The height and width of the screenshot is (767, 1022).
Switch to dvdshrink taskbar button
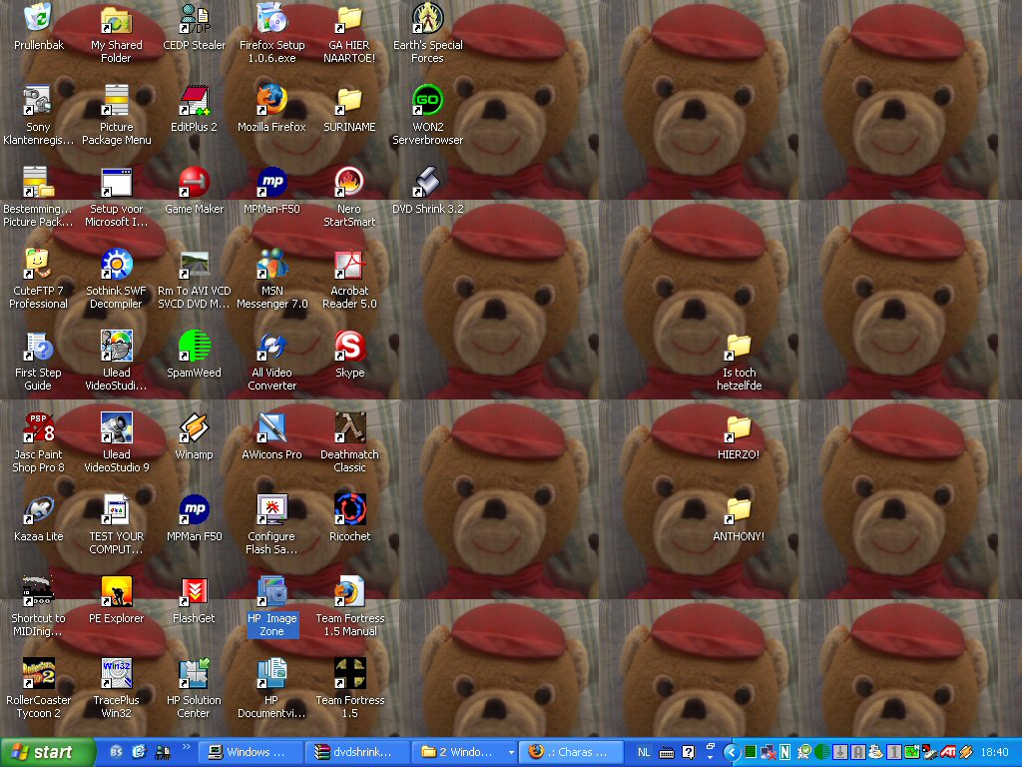[358, 752]
